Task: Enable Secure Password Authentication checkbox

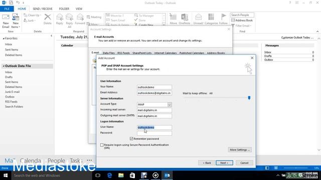Action: [x=102, y=145]
